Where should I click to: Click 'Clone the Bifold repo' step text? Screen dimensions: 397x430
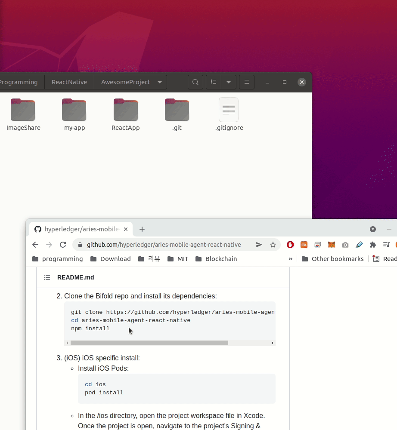click(140, 296)
